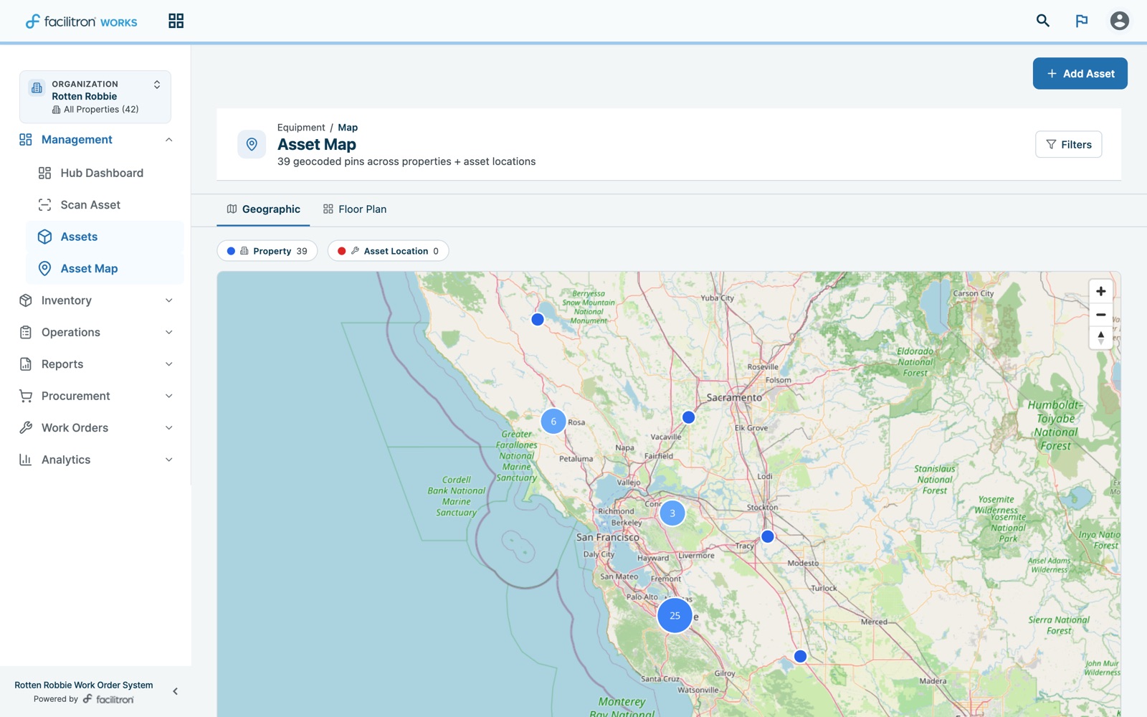
Task: Expand the Operations section
Action: tap(95, 332)
